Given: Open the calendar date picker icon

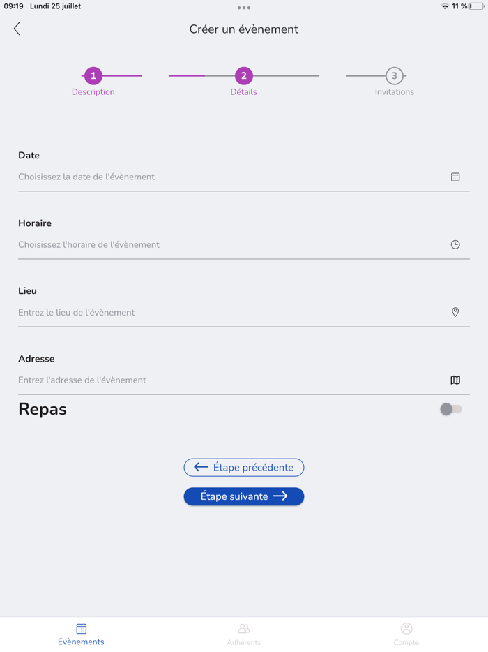Looking at the screenshot, I should coord(455,177).
